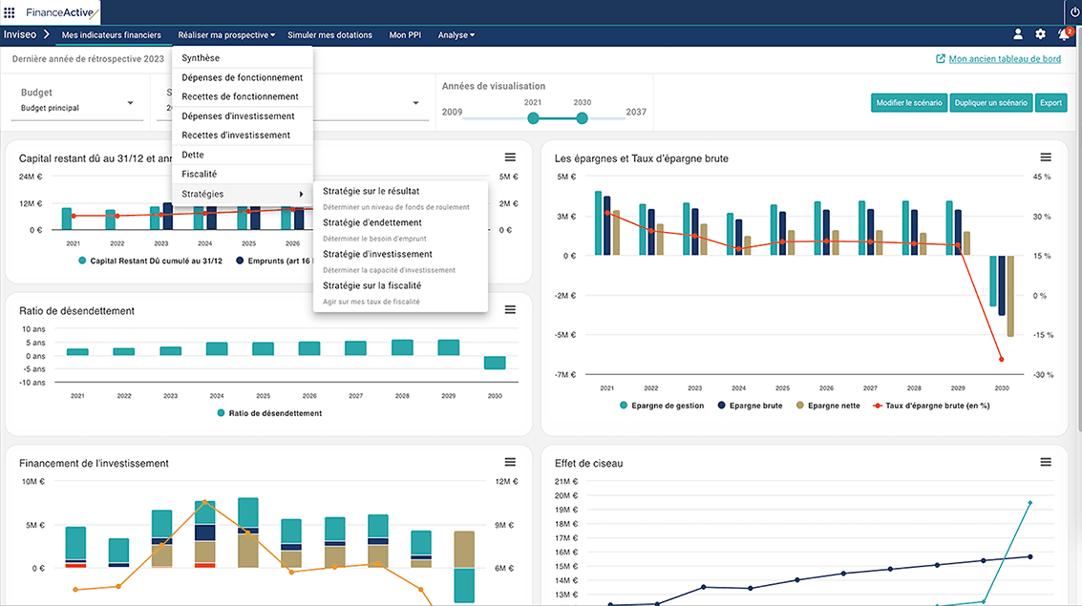Open the settings gear icon

point(1040,34)
